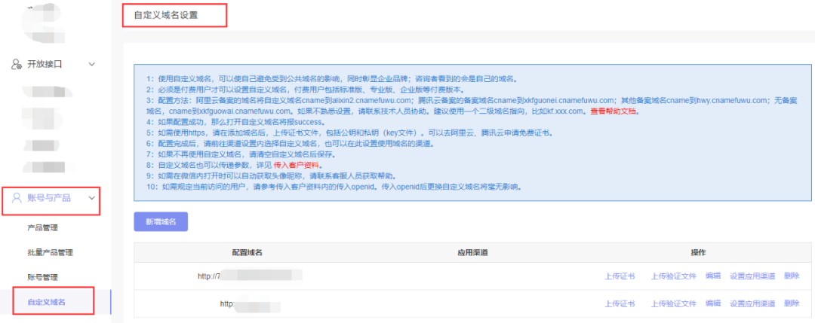This screenshot has width=815, height=323.
Task: Click 设置应用渠道 in the http://7 row
Action: (x=752, y=276)
